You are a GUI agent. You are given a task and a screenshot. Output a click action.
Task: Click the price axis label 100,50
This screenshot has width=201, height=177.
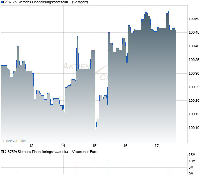coord(194,19)
